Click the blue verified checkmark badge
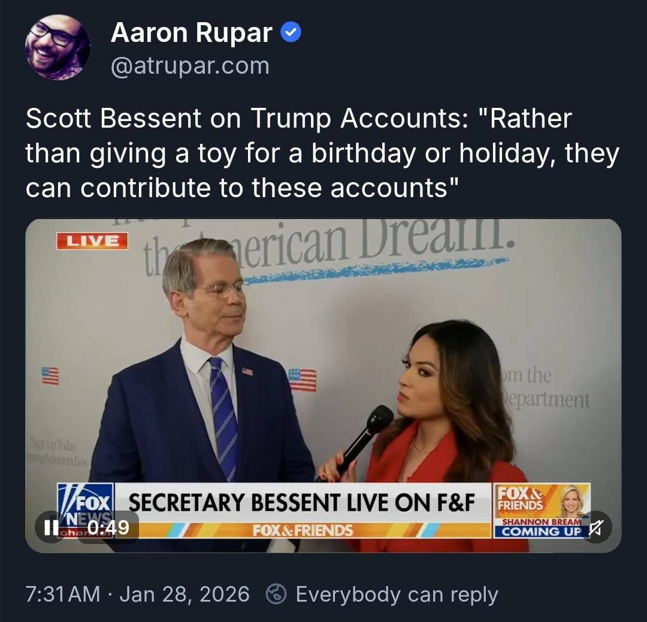The height and width of the screenshot is (622, 647). (291, 32)
